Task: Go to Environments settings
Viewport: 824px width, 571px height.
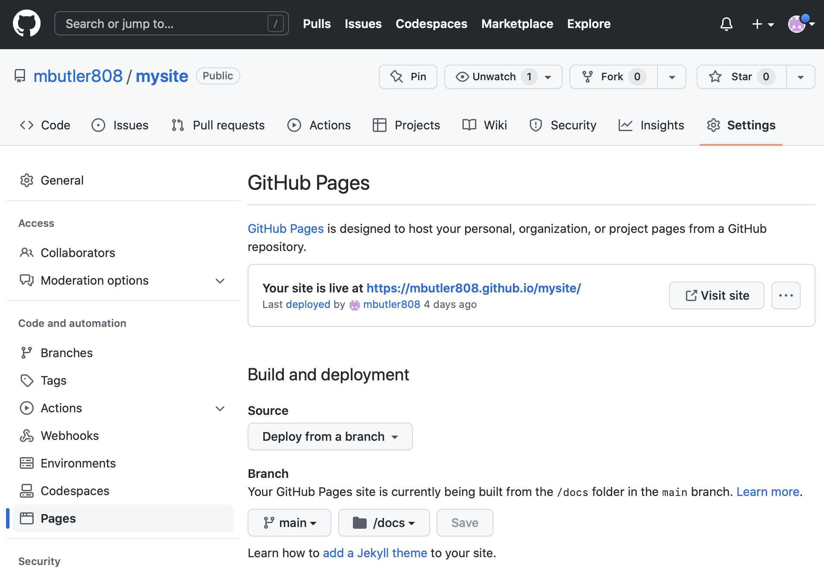Action: 78,463
